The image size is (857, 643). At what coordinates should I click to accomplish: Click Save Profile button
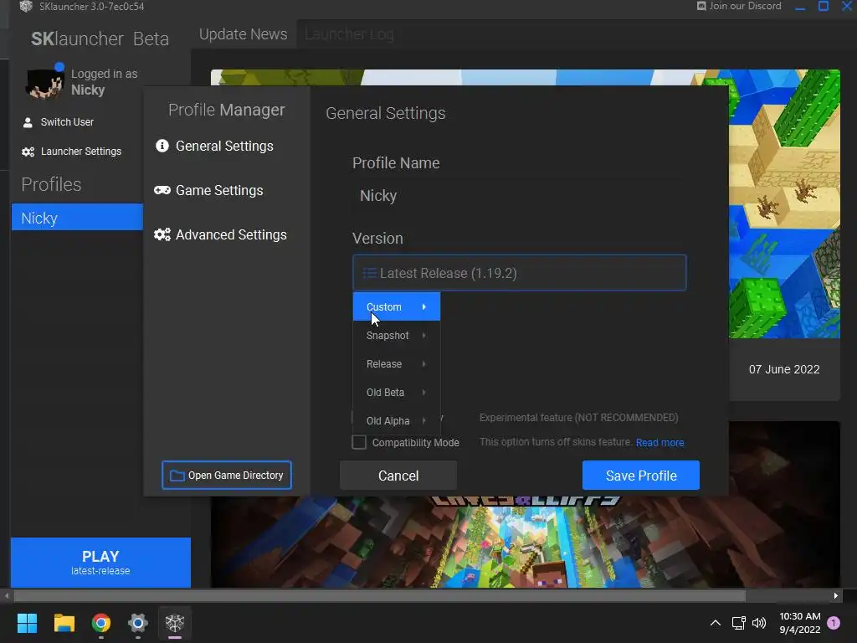coord(640,476)
